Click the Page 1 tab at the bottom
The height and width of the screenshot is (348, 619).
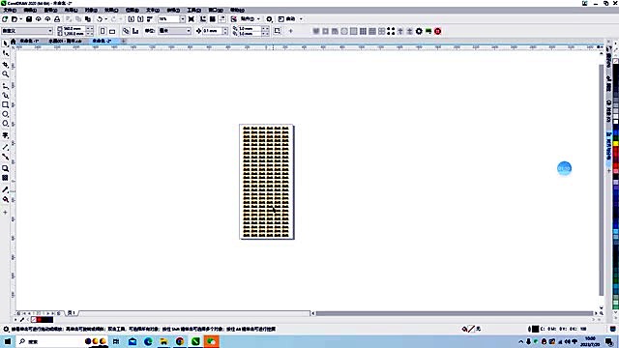72,313
